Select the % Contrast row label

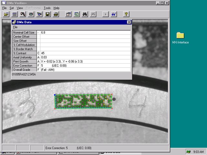pyautogui.click(x=24, y=53)
